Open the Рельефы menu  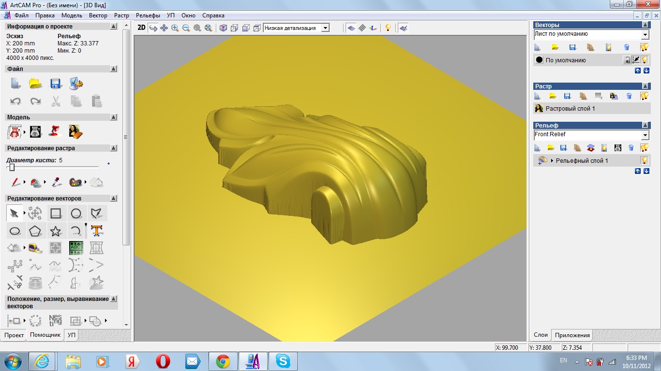[x=148, y=15]
